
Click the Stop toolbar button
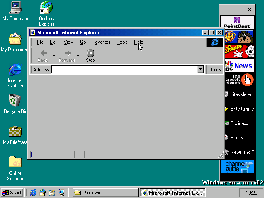tap(90, 56)
